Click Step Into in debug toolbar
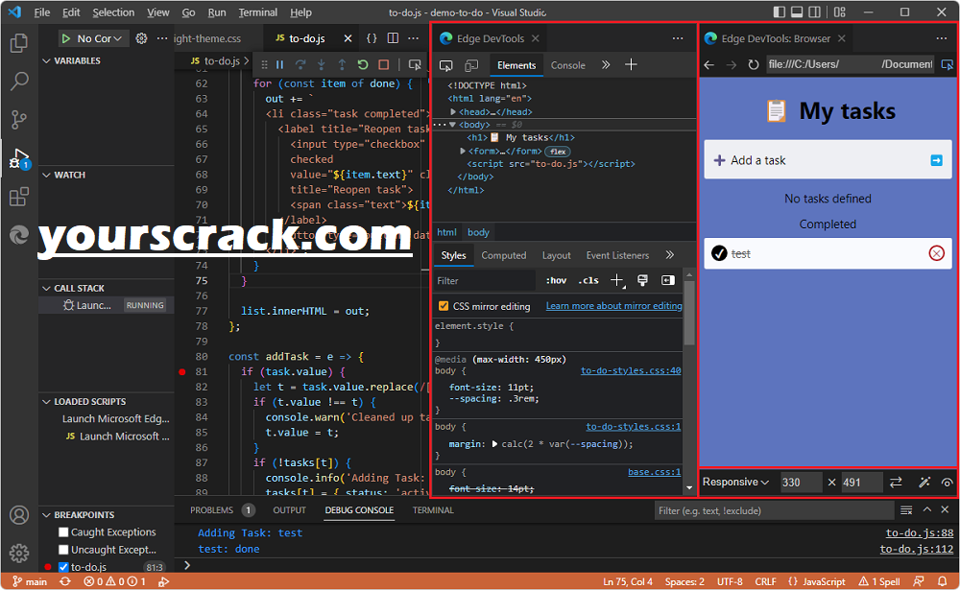 322,64
